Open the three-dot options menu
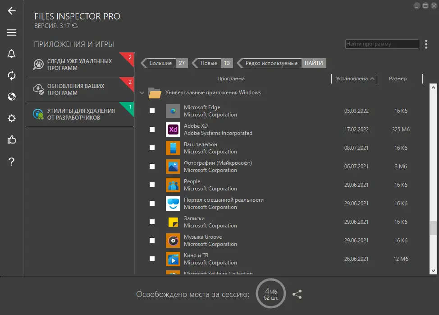This screenshot has height=315, width=439. click(426, 44)
